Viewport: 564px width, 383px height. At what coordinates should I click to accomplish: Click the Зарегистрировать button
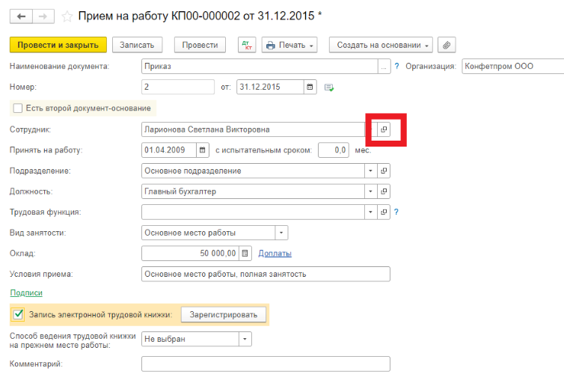(x=224, y=315)
